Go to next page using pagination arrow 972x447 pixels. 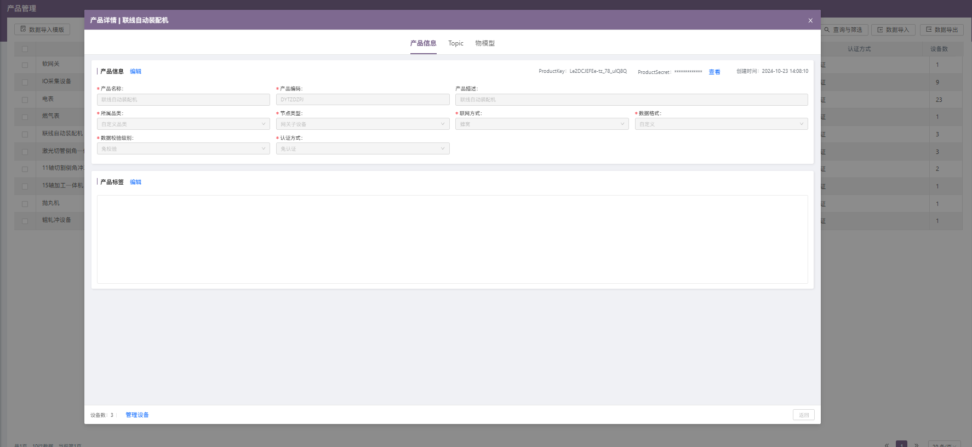click(916, 445)
